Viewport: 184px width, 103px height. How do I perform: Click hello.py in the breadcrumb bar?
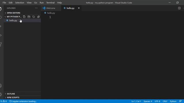pyautogui.click(x=51, y=13)
